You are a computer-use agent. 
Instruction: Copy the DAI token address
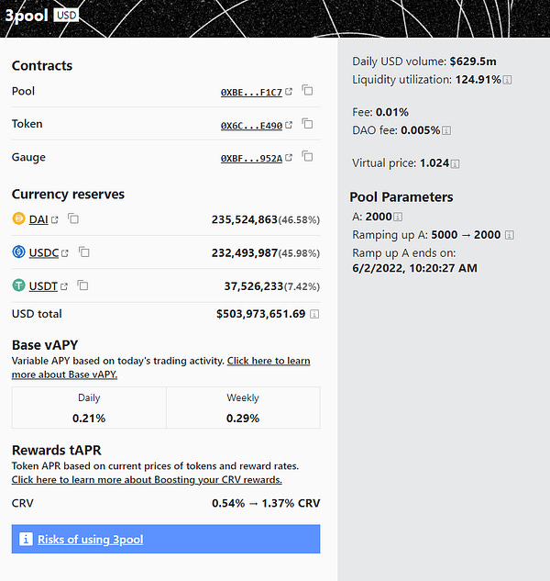point(73,218)
